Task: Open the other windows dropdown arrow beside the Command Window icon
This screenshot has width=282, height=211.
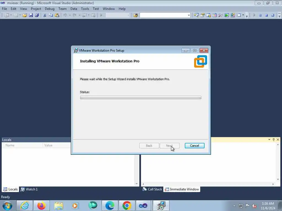Action: click(243, 15)
